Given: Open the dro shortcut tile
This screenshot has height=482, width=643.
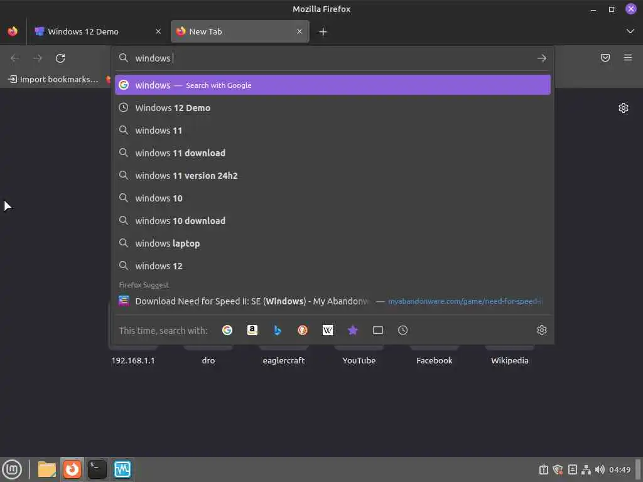Looking at the screenshot, I should [208, 361].
